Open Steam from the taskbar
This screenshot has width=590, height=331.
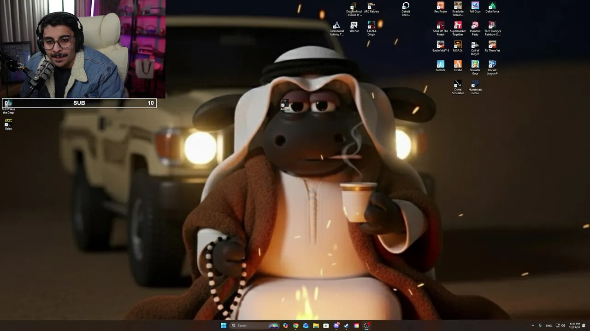click(346, 325)
